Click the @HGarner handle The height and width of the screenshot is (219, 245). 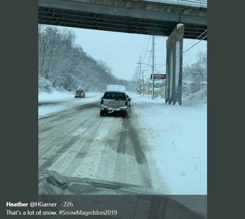(x=43, y=204)
